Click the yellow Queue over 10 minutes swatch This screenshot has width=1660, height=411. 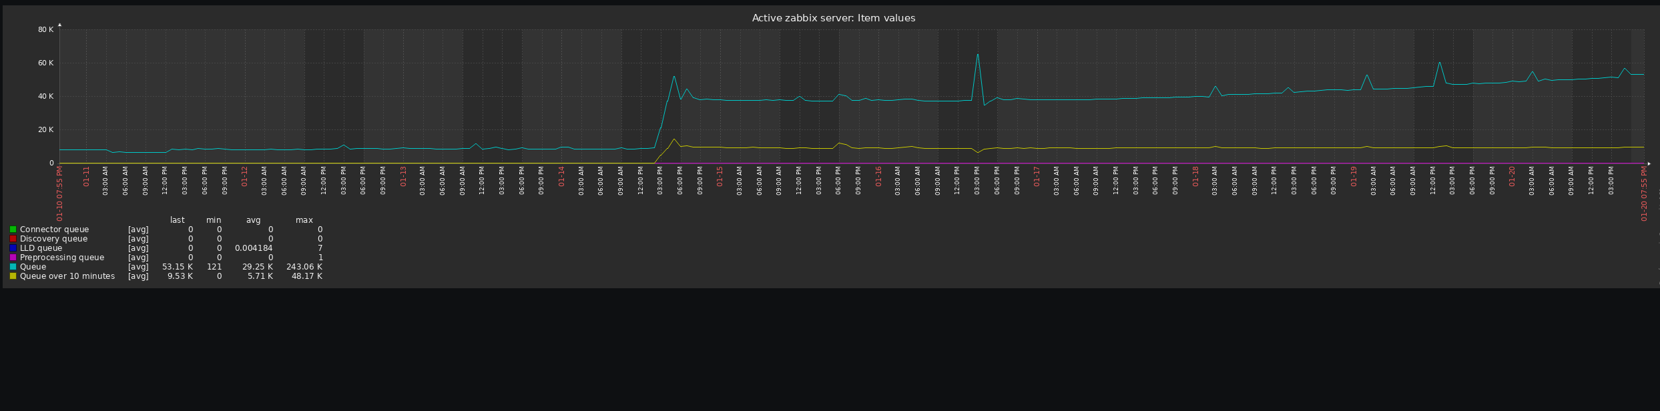[13, 276]
